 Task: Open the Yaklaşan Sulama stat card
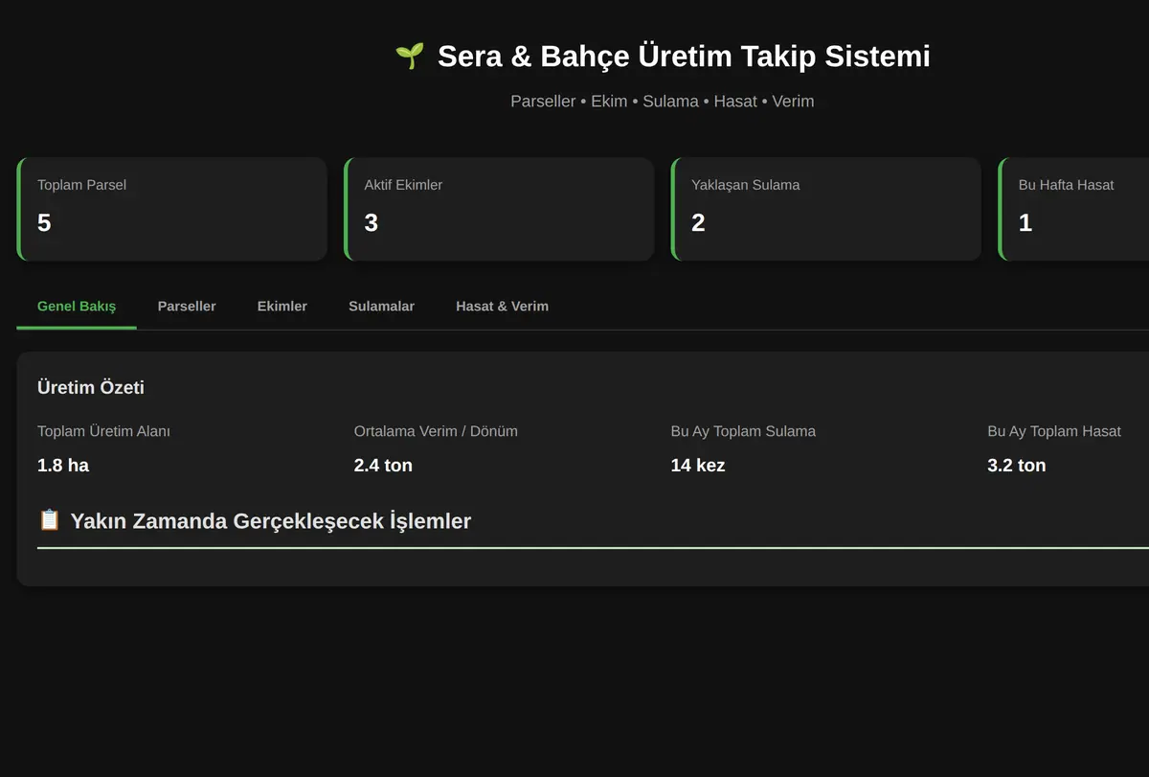826,209
